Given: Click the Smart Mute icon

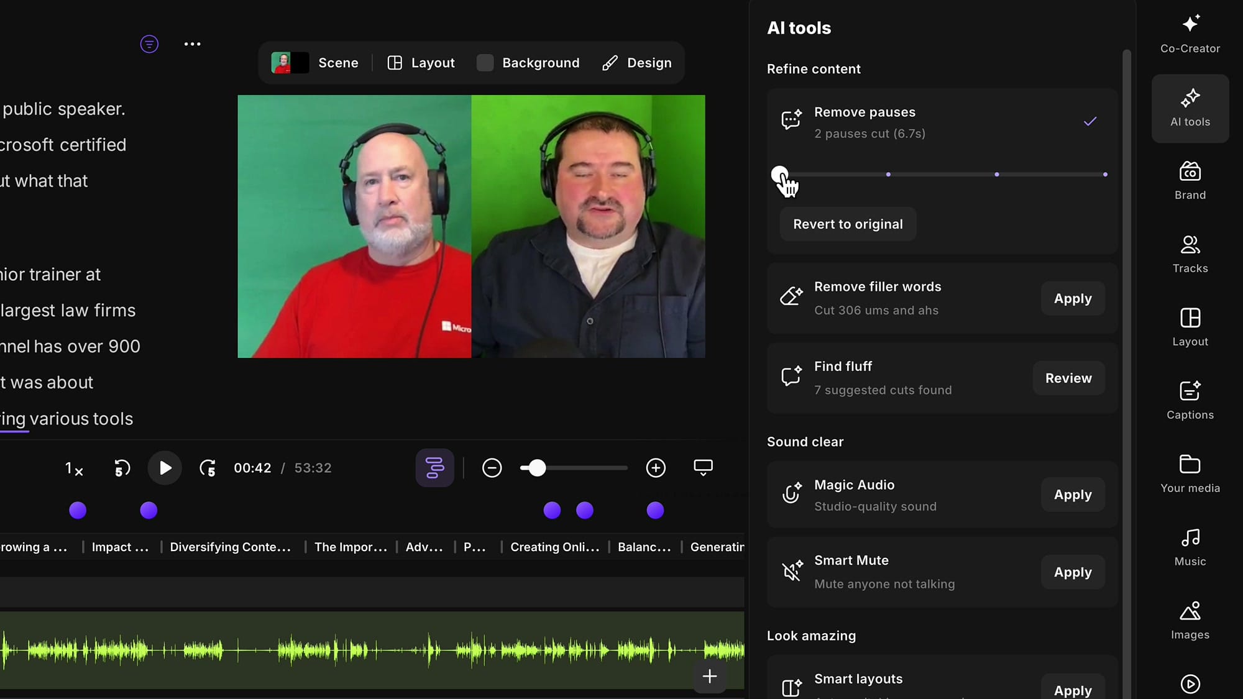Looking at the screenshot, I should pyautogui.click(x=792, y=570).
